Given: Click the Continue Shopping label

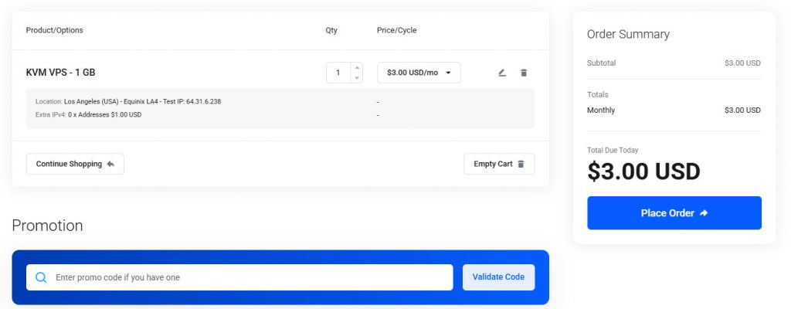Looking at the screenshot, I should pos(69,164).
